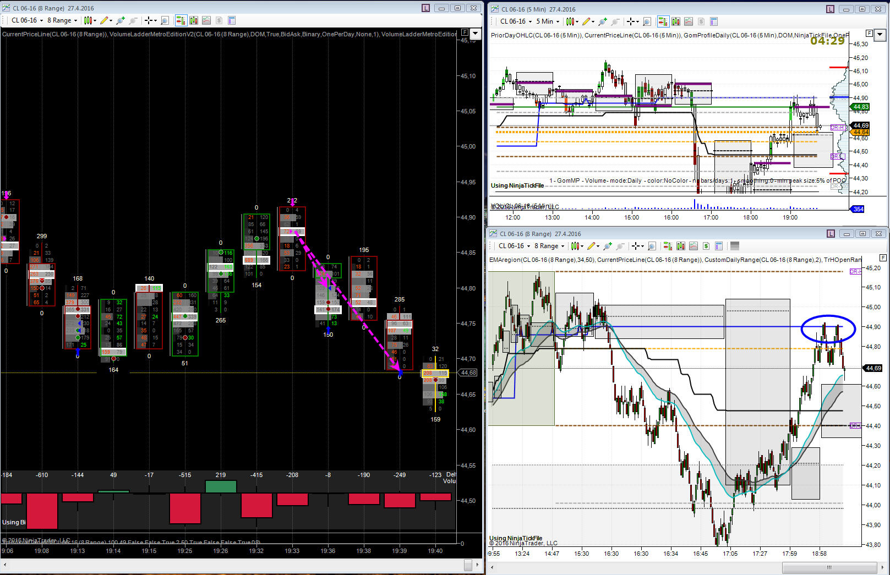Change the 5 Min interval selector
Screen dimensions: 890x575
click(x=547, y=21)
